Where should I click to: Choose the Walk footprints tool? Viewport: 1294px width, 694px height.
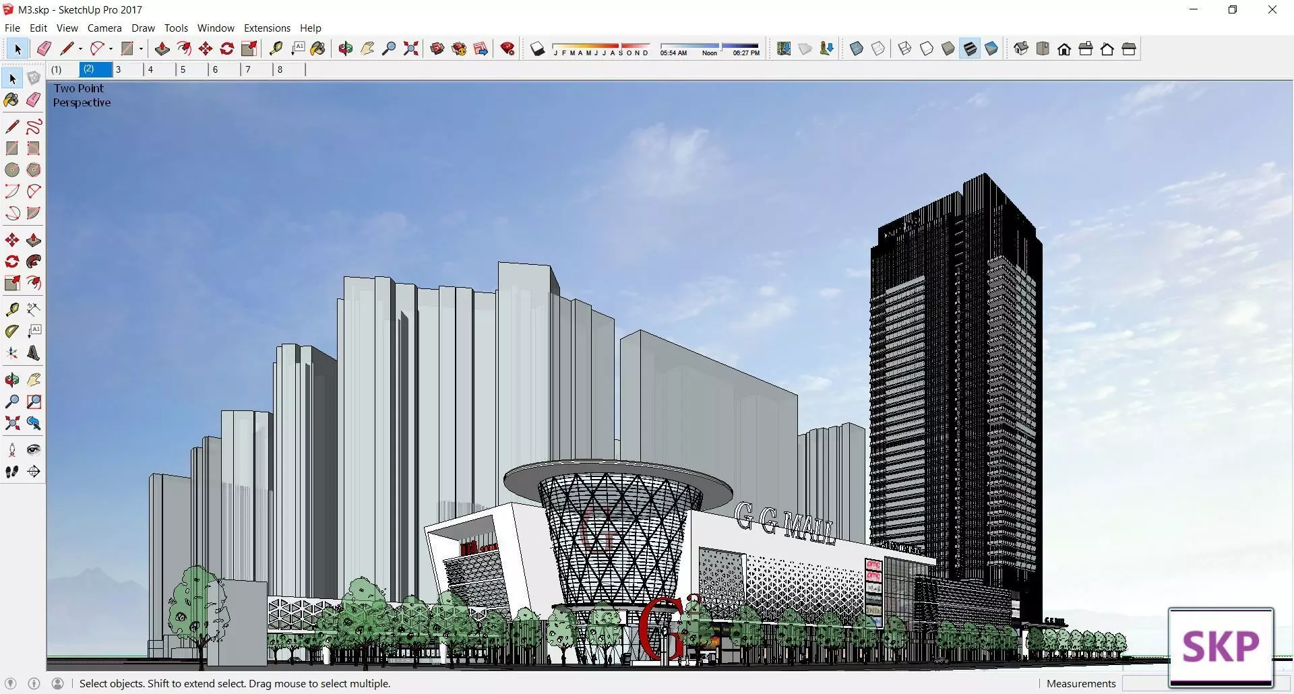[12, 472]
